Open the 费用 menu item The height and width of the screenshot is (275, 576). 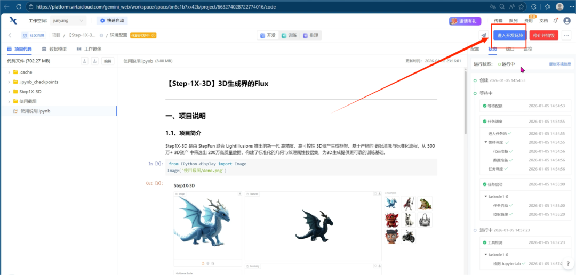(529, 21)
